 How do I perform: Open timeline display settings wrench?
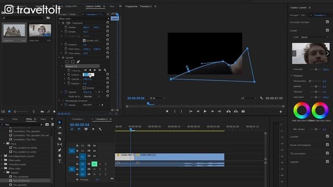[100, 129]
